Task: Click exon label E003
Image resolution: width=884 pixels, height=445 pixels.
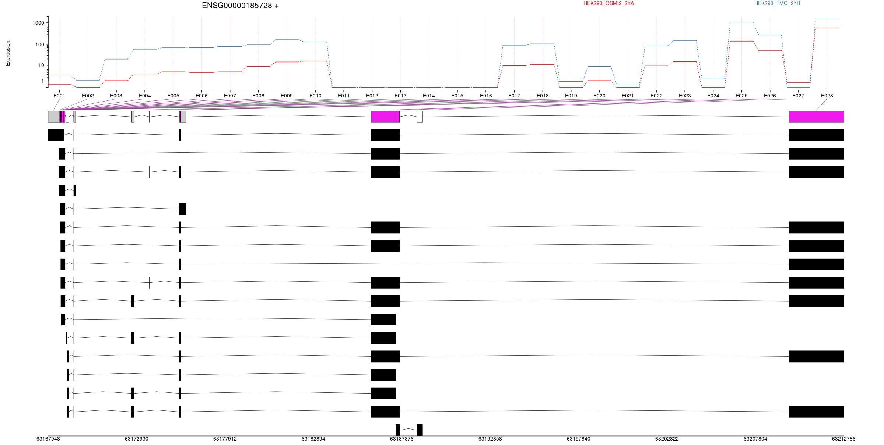Action: coord(116,96)
